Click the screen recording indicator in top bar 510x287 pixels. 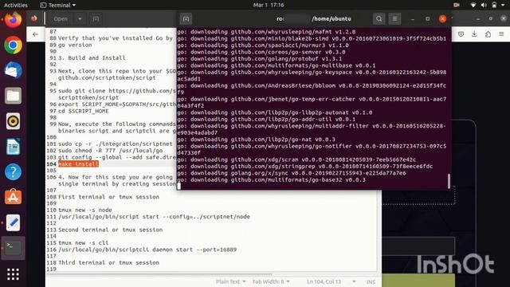tap(457, 5)
